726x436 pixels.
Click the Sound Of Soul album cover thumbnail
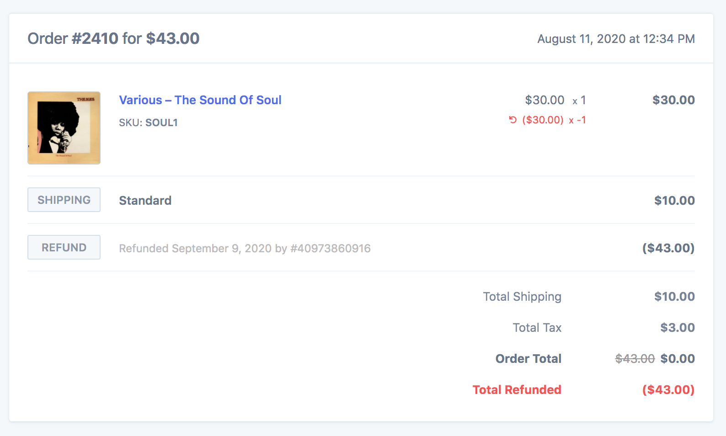tap(64, 128)
